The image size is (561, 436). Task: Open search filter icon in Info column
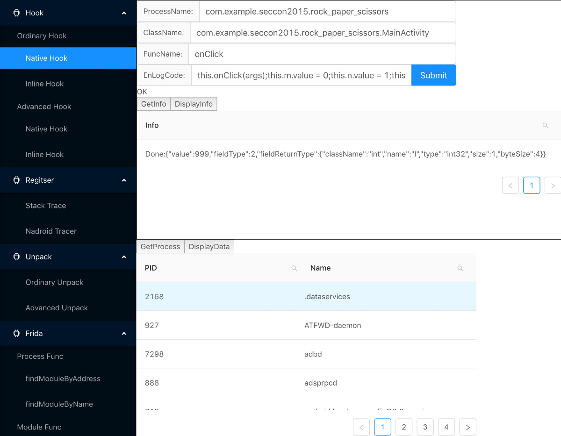pos(545,125)
